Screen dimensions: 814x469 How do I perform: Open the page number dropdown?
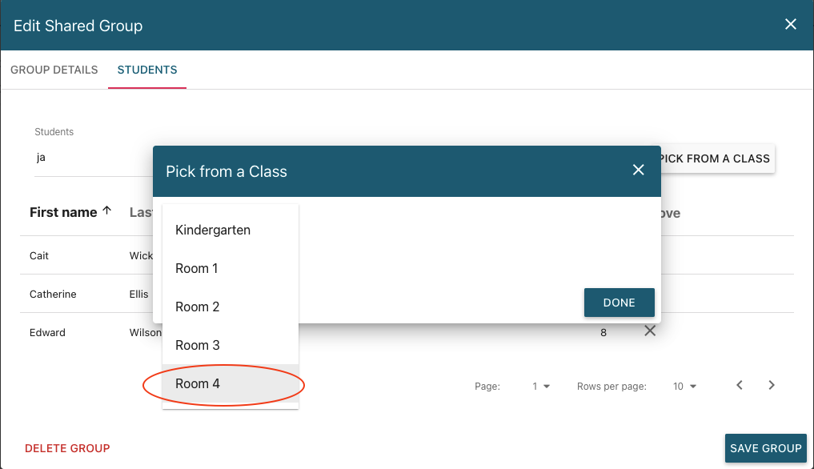(542, 387)
